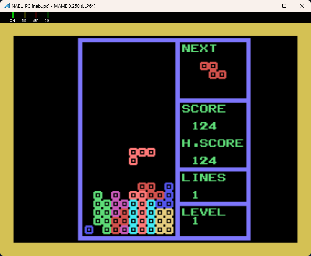
Task: Click the window title 'NABU PC [nabupc] - MAME 0.250 (LLP64)'
Action: [53, 6]
